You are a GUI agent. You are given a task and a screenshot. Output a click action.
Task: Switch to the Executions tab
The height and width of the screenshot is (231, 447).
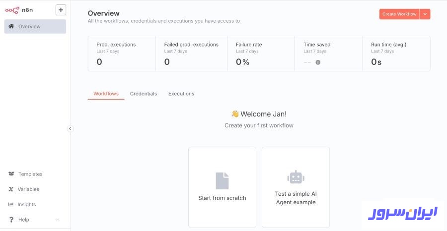(181, 94)
